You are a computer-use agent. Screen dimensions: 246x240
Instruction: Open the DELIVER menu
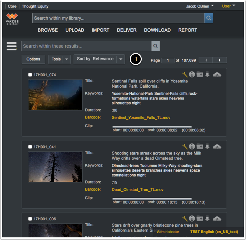(x=127, y=30)
